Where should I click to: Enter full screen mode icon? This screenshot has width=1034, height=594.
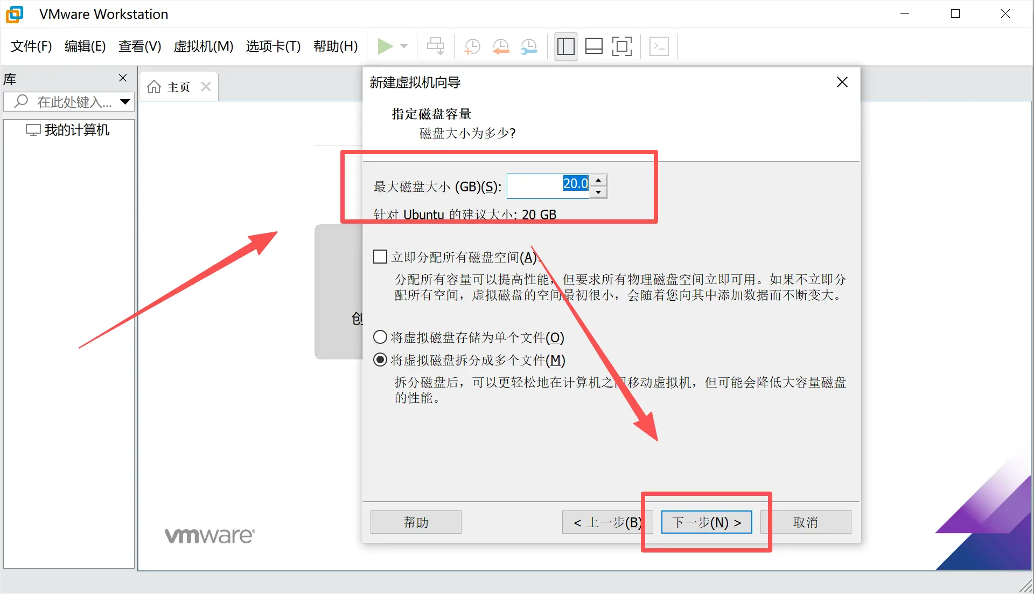622,46
